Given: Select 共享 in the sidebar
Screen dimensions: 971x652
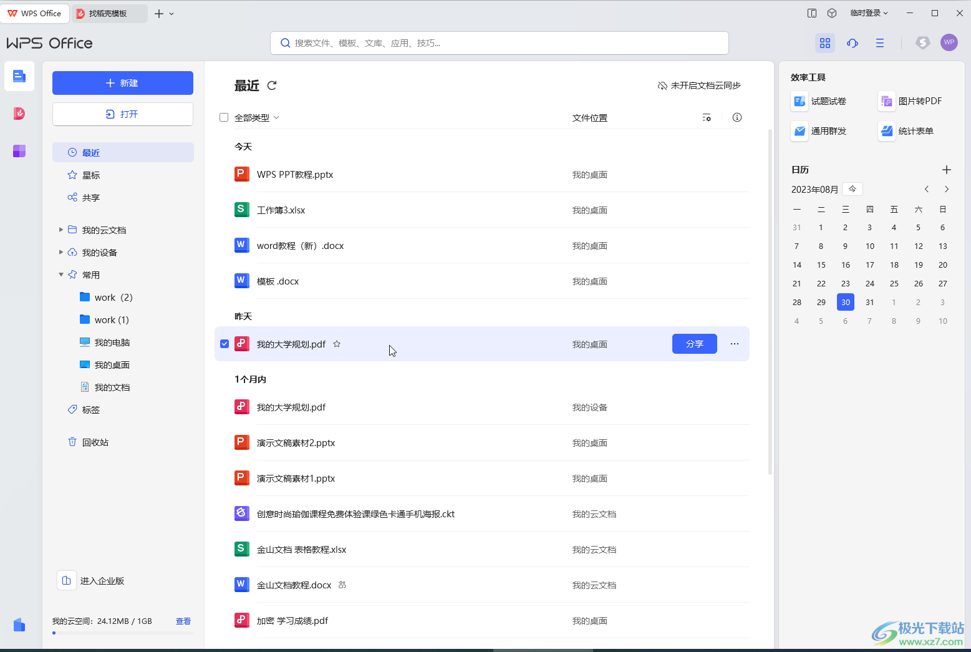Looking at the screenshot, I should point(123,197).
